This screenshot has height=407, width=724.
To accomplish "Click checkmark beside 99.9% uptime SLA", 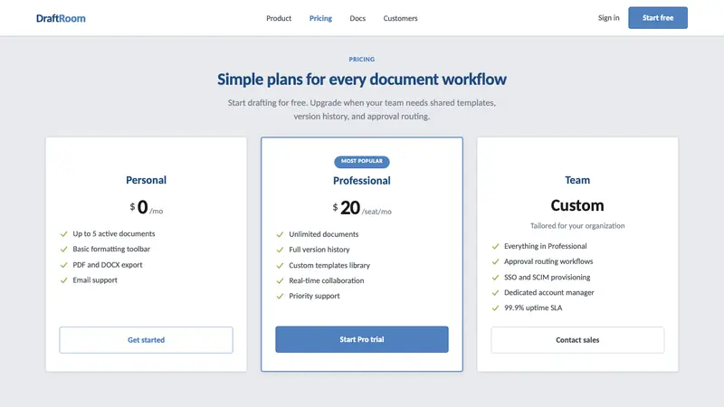I will coord(495,308).
